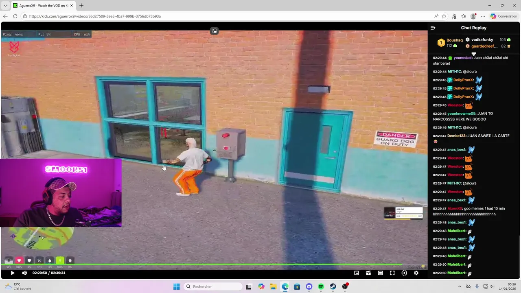Open Edge settings and more menu
Image resolution: width=521 pixels, height=293 pixels.
[x=483, y=16]
